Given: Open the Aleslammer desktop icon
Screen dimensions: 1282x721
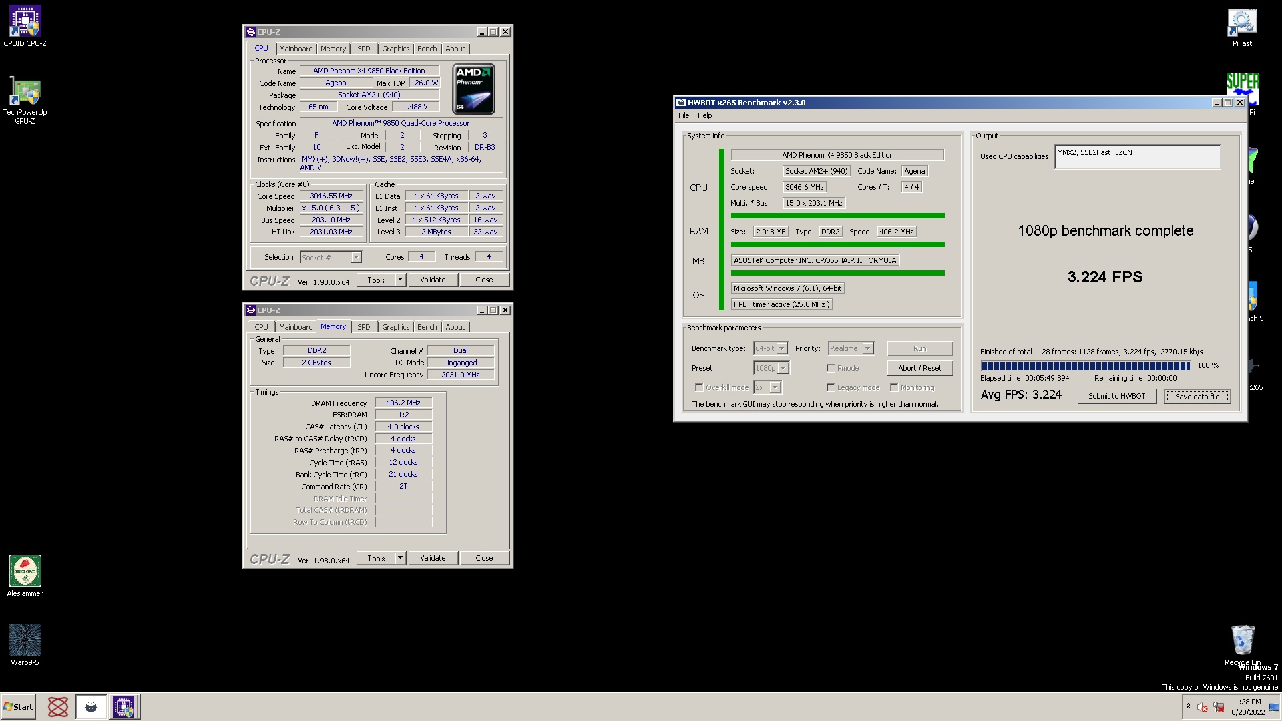Looking at the screenshot, I should click(25, 576).
